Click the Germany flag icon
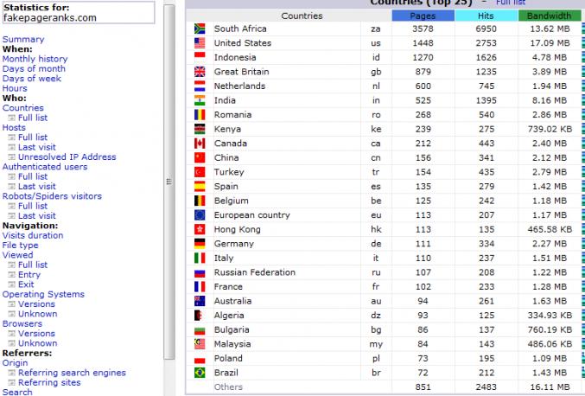The image size is (585, 396). 200,244
